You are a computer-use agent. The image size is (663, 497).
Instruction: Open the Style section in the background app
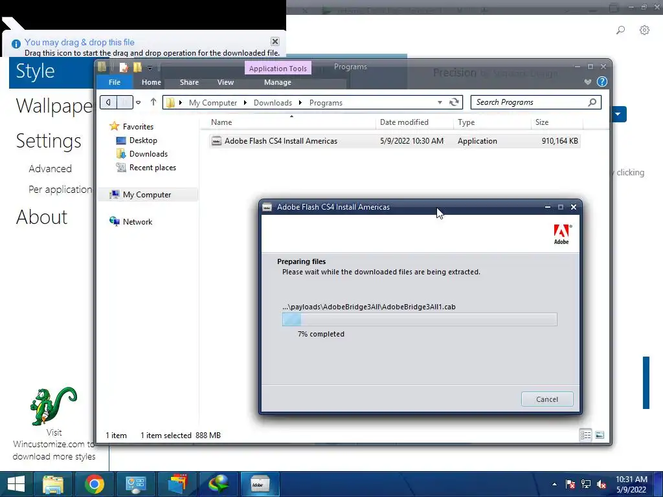(36, 71)
